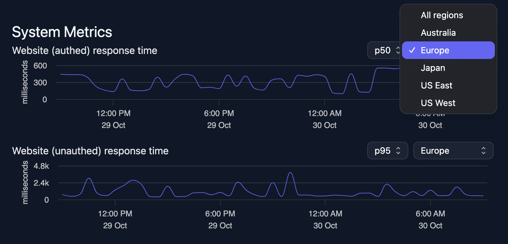Click the "12:00 AM 30 Oct" axis label
The width and height of the screenshot is (508, 244).
pyautogui.click(x=325, y=119)
